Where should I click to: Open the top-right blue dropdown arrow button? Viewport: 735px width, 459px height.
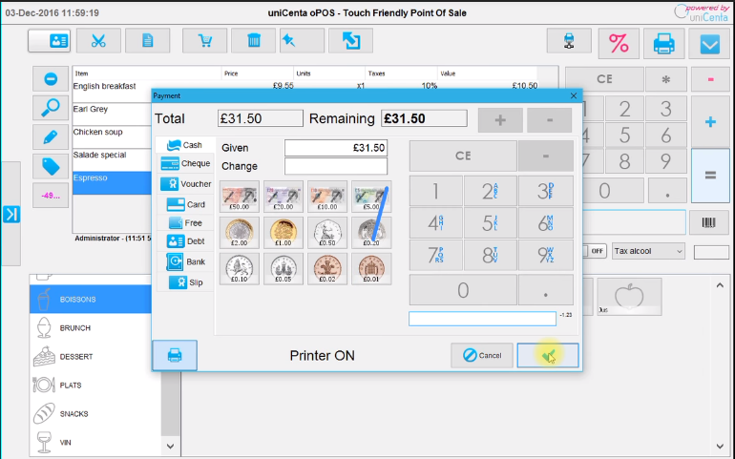click(709, 42)
